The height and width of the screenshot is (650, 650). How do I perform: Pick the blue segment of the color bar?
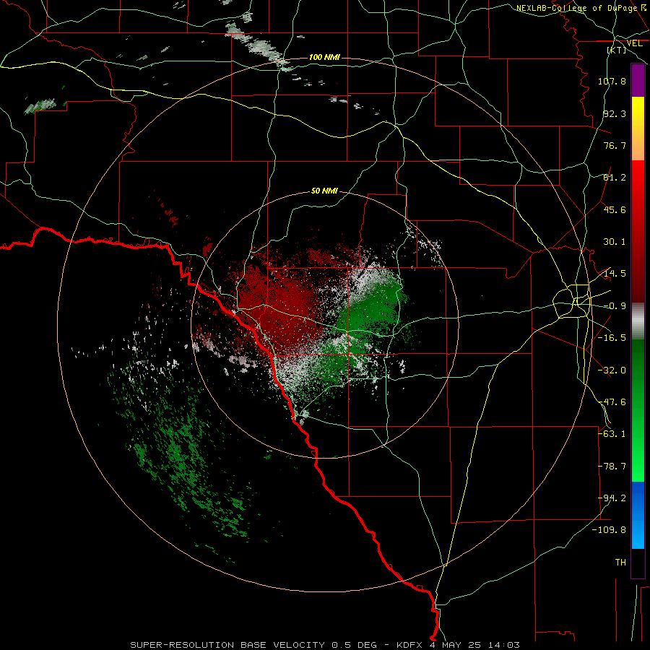coord(638,515)
